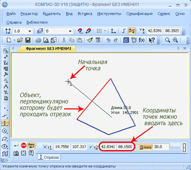The height and width of the screenshot is (170, 191).
Task: Select the Geometry toolbar button
Action: click(6, 51)
